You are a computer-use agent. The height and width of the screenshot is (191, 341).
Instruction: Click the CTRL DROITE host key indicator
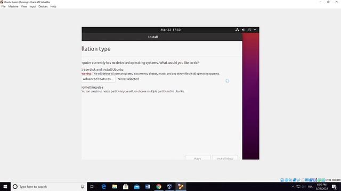click(333, 180)
